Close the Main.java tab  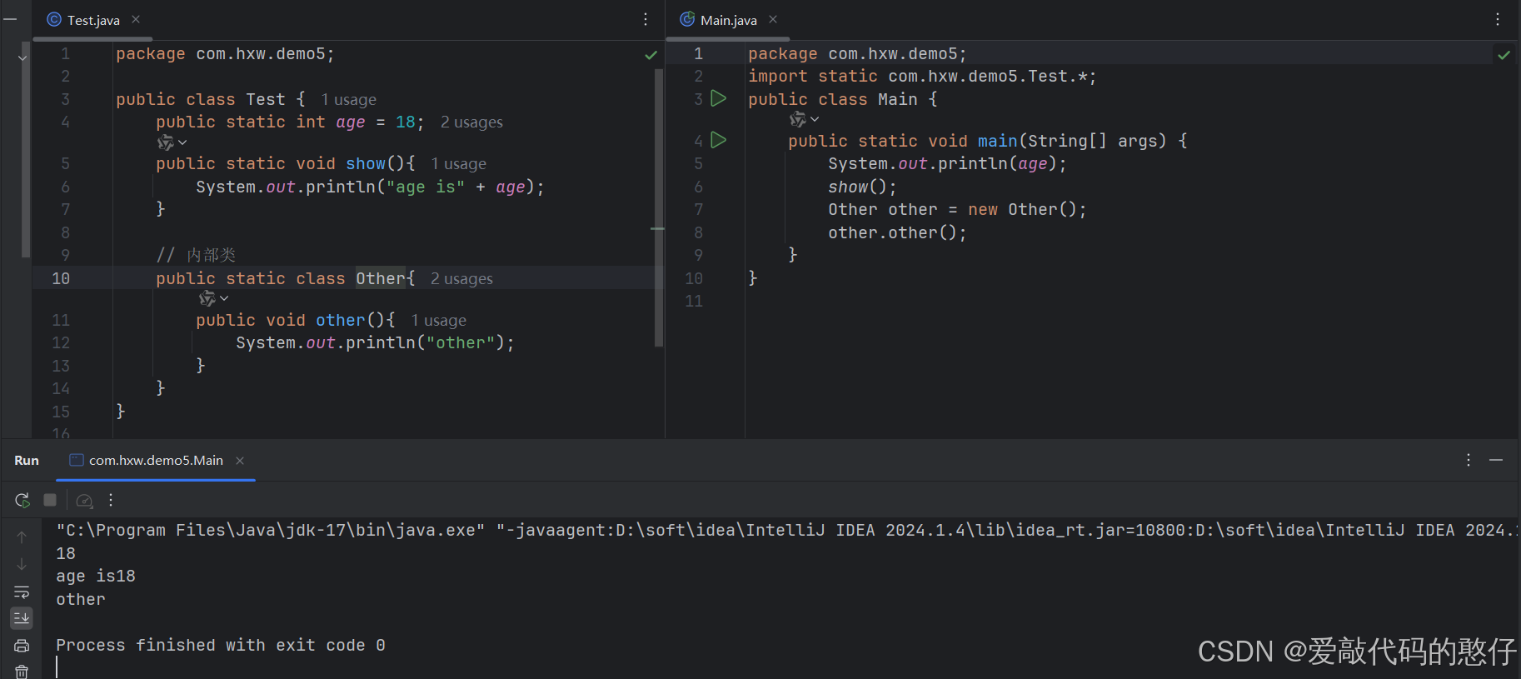773,19
